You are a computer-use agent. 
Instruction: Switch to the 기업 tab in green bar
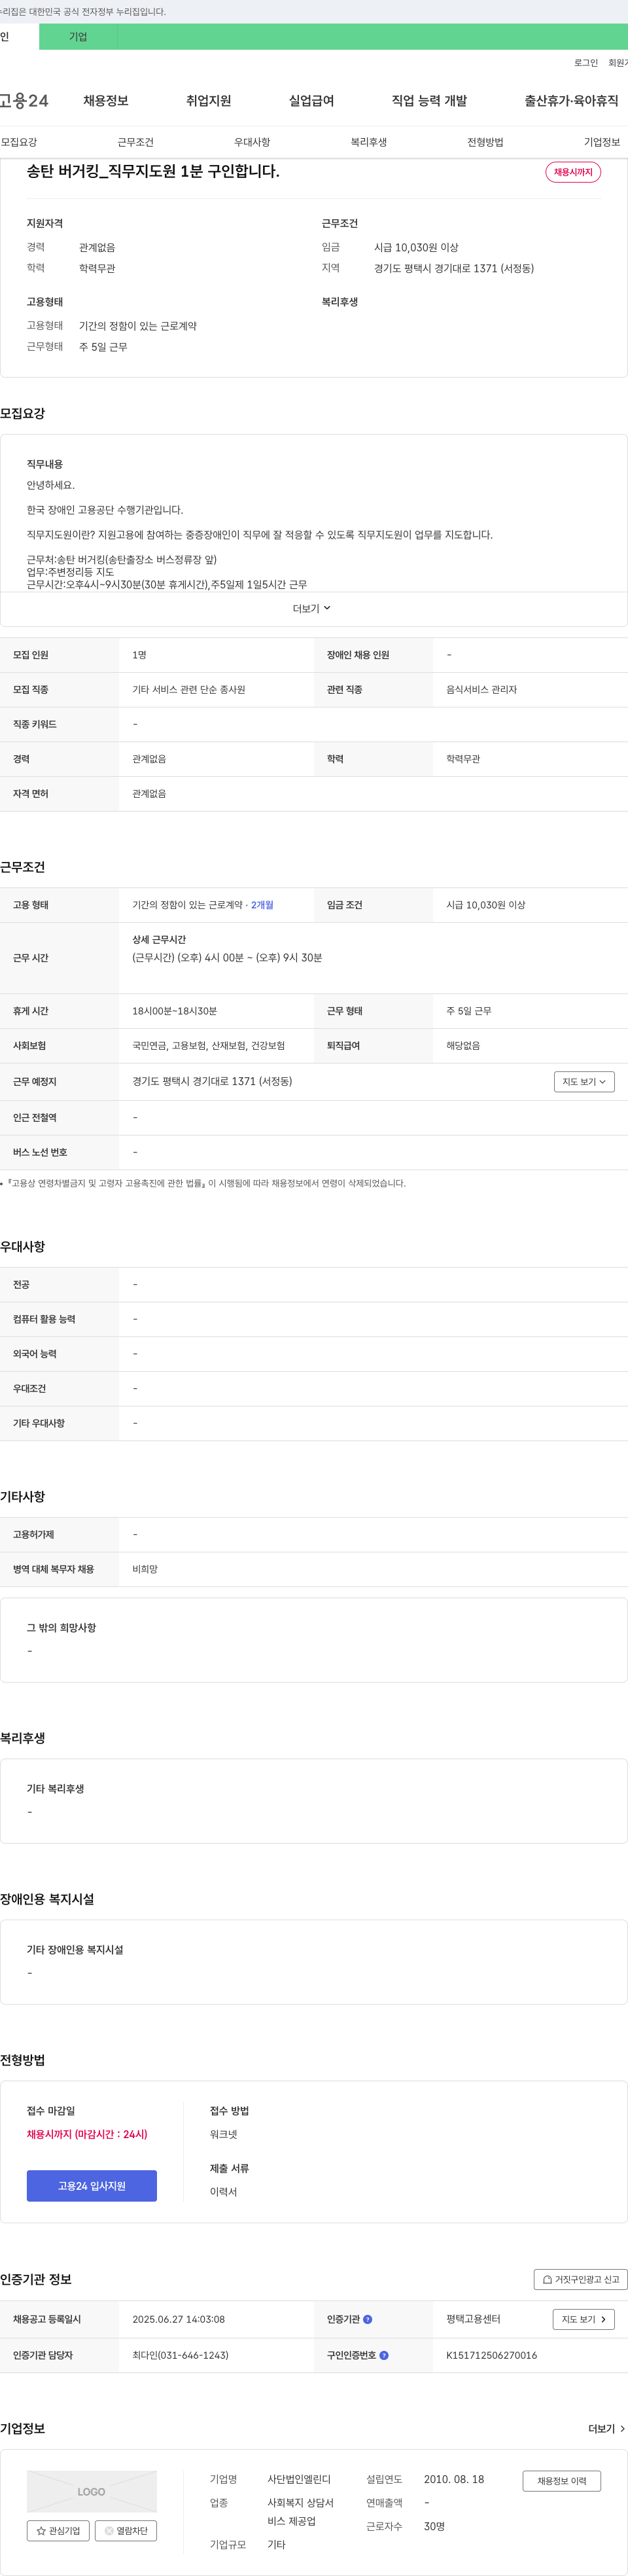[78, 37]
